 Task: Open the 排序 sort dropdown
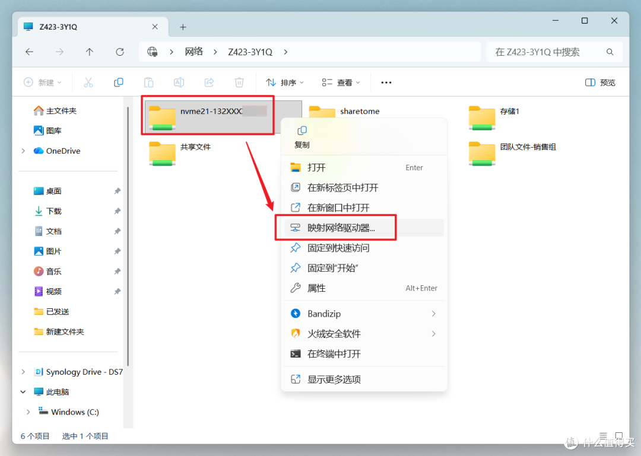[x=285, y=82]
